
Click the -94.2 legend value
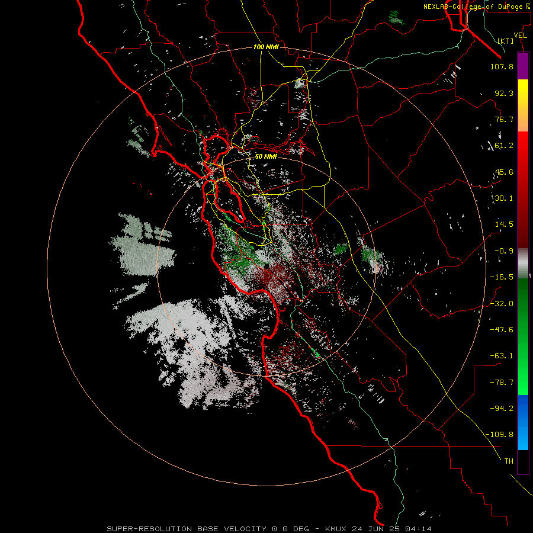[x=502, y=409]
